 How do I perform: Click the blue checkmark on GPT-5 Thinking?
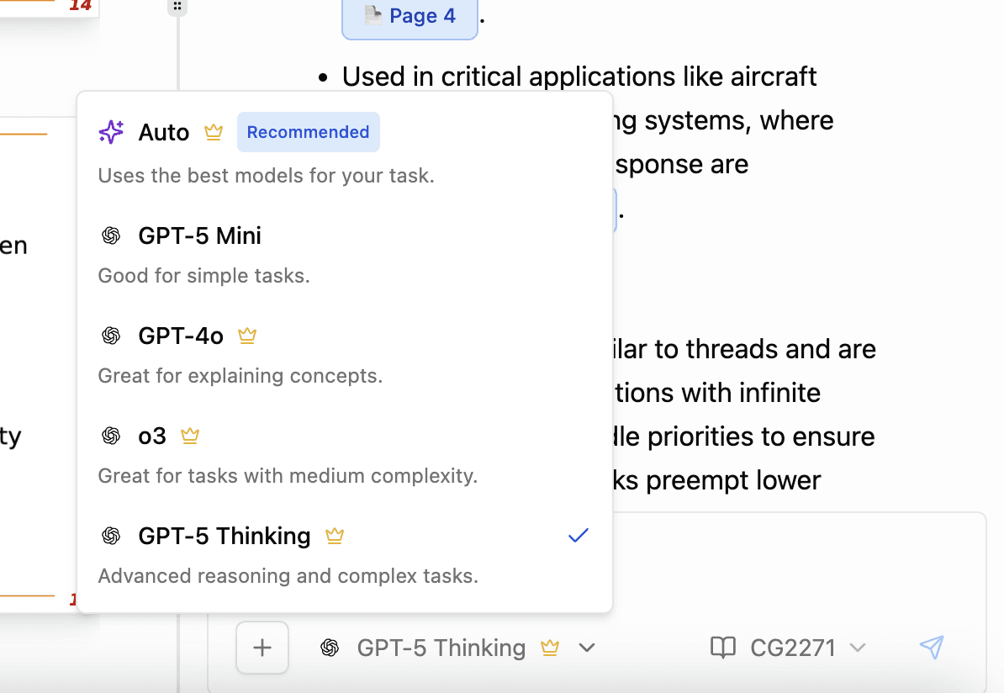[579, 536]
